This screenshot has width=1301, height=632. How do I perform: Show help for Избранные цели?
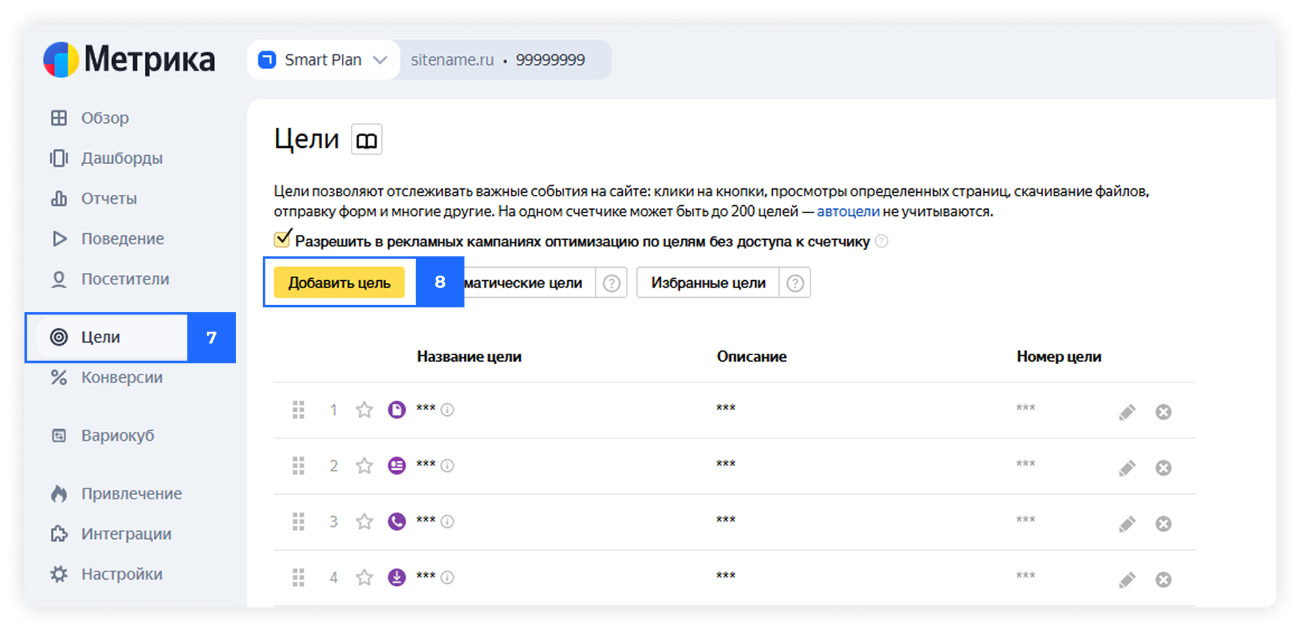[795, 283]
